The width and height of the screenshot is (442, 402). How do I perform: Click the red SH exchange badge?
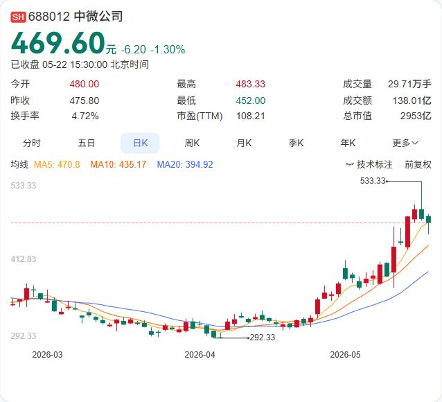click(x=18, y=17)
